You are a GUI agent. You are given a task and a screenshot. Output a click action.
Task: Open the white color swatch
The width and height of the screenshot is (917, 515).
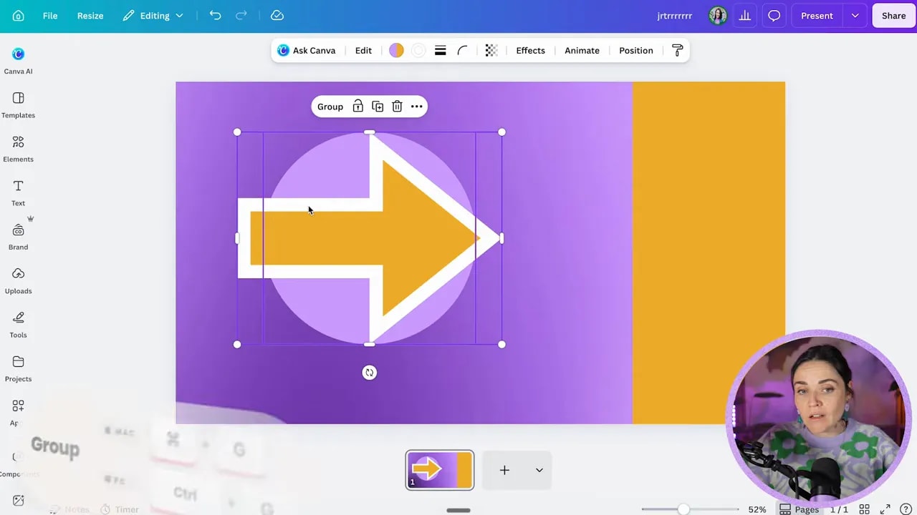418,50
